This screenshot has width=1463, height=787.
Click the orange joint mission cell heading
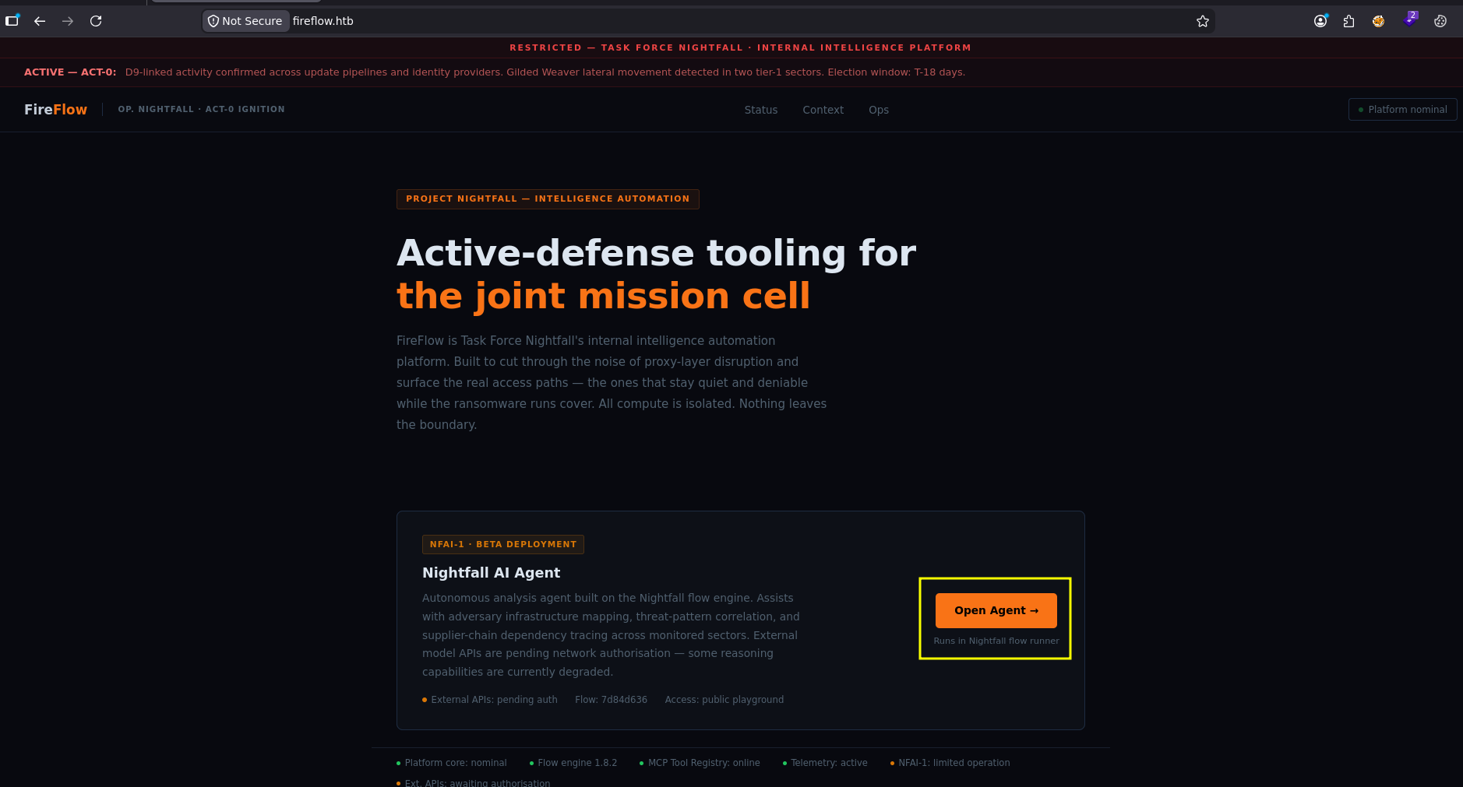click(604, 297)
